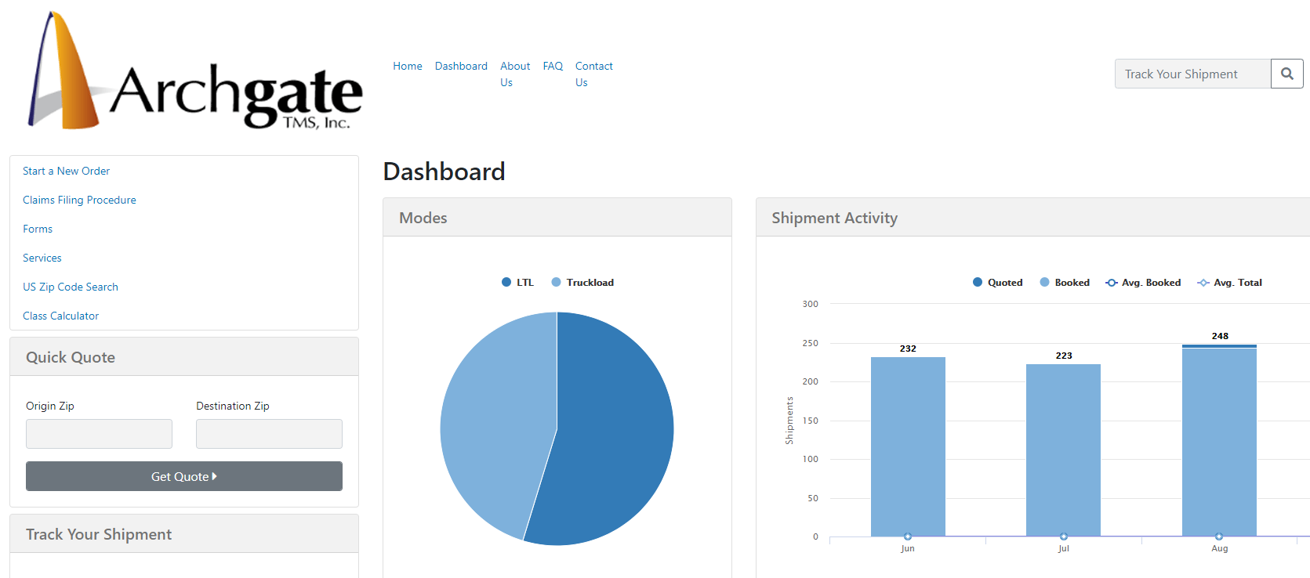Open Start a New Order link
This screenshot has width=1310, height=578.
(x=66, y=171)
